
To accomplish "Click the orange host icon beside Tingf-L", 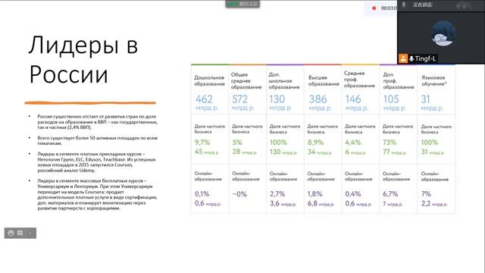I will tap(403, 58).
